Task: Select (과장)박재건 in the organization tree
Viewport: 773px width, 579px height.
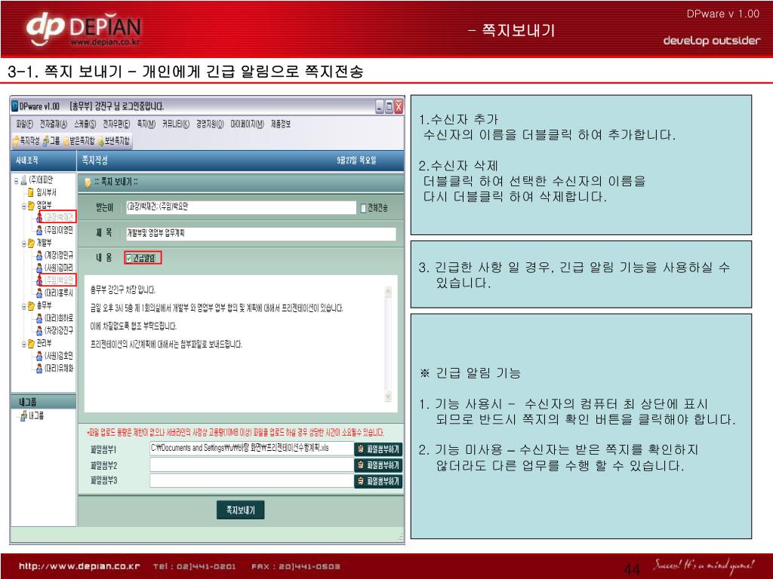Action: tap(59, 217)
